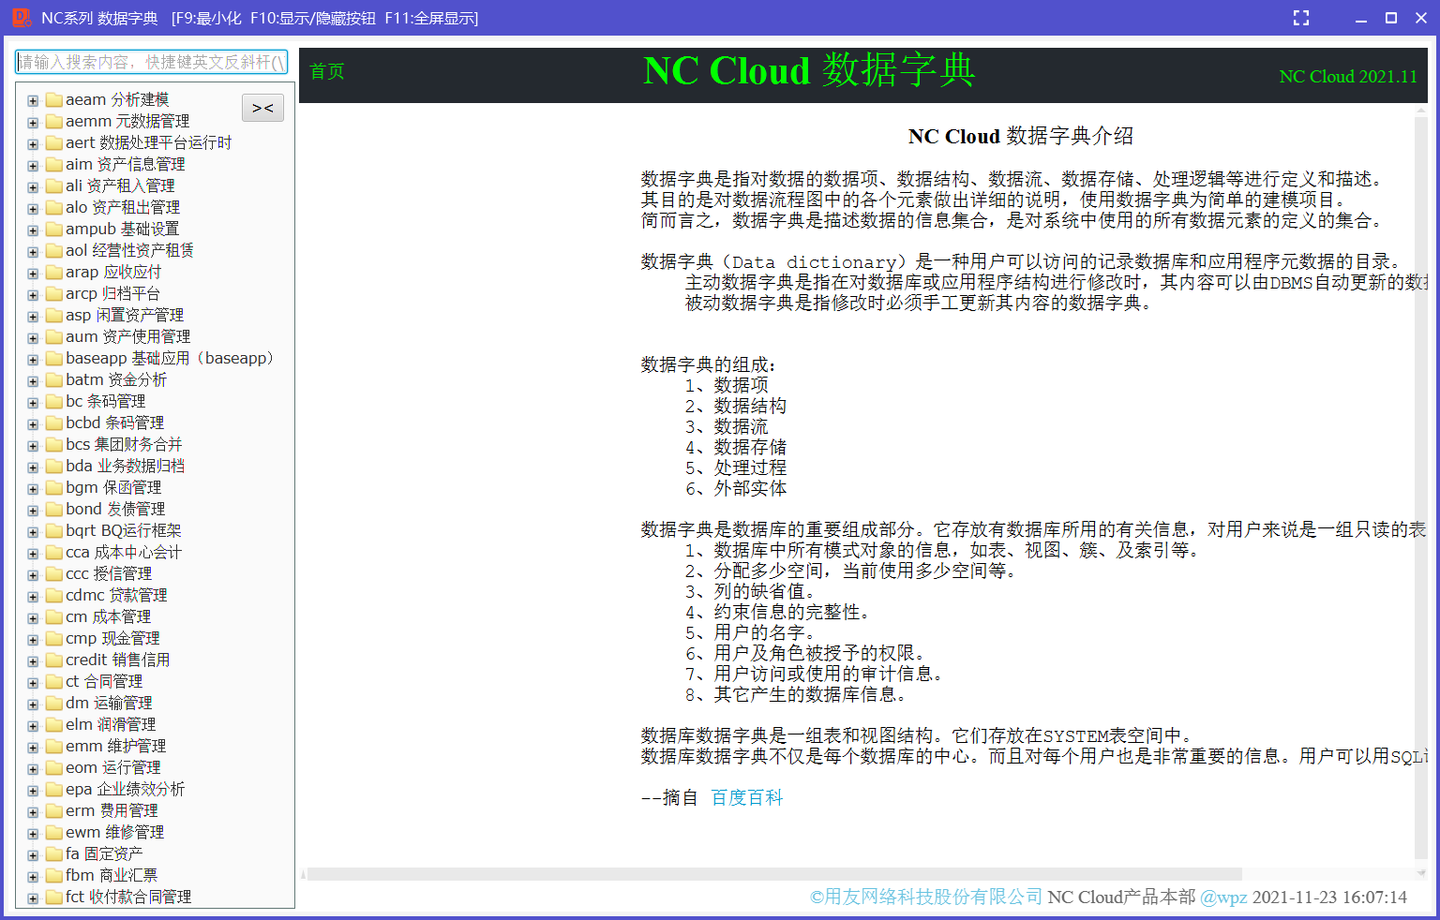
Task: Expand the bond 发债管理 tree node
Action: tap(33, 509)
